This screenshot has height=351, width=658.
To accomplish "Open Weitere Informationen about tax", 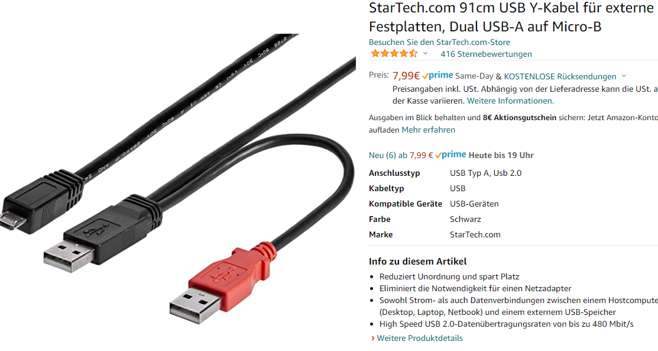I will (x=510, y=101).
